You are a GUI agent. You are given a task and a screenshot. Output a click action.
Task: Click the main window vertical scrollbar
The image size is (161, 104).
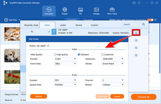pos(160,48)
